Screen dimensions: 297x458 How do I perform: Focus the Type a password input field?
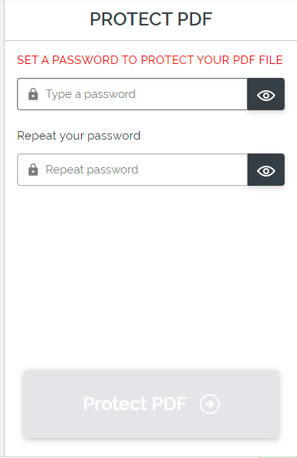(132, 94)
